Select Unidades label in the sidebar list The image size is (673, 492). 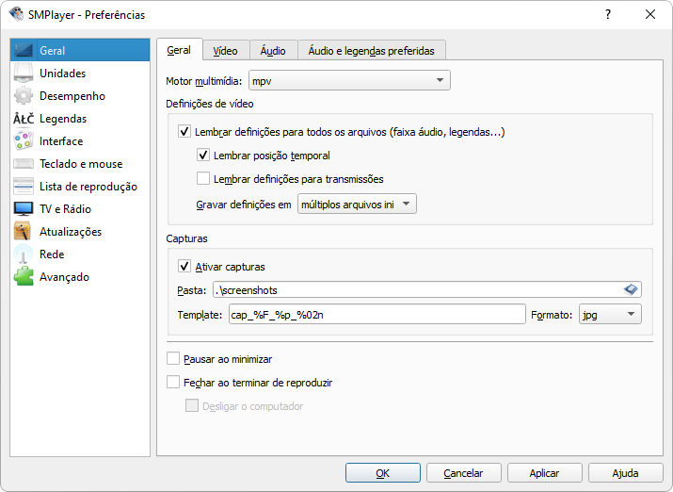[63, 74]
